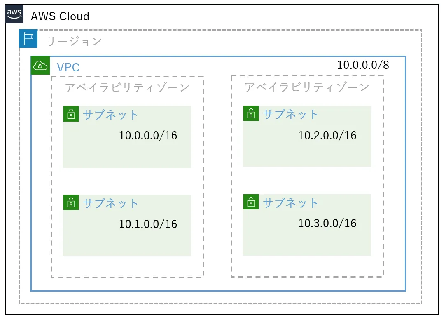Click the サブネット label above 10.0.0.0/16
This screenshot has height=320, width=446.
pos(111,115)
